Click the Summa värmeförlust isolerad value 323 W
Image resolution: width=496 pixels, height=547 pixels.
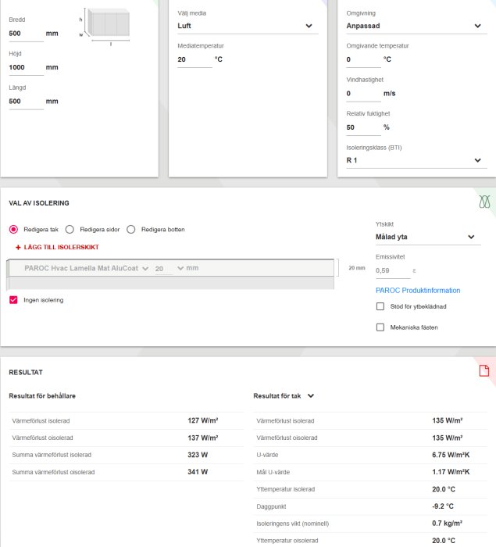(198, 455)
